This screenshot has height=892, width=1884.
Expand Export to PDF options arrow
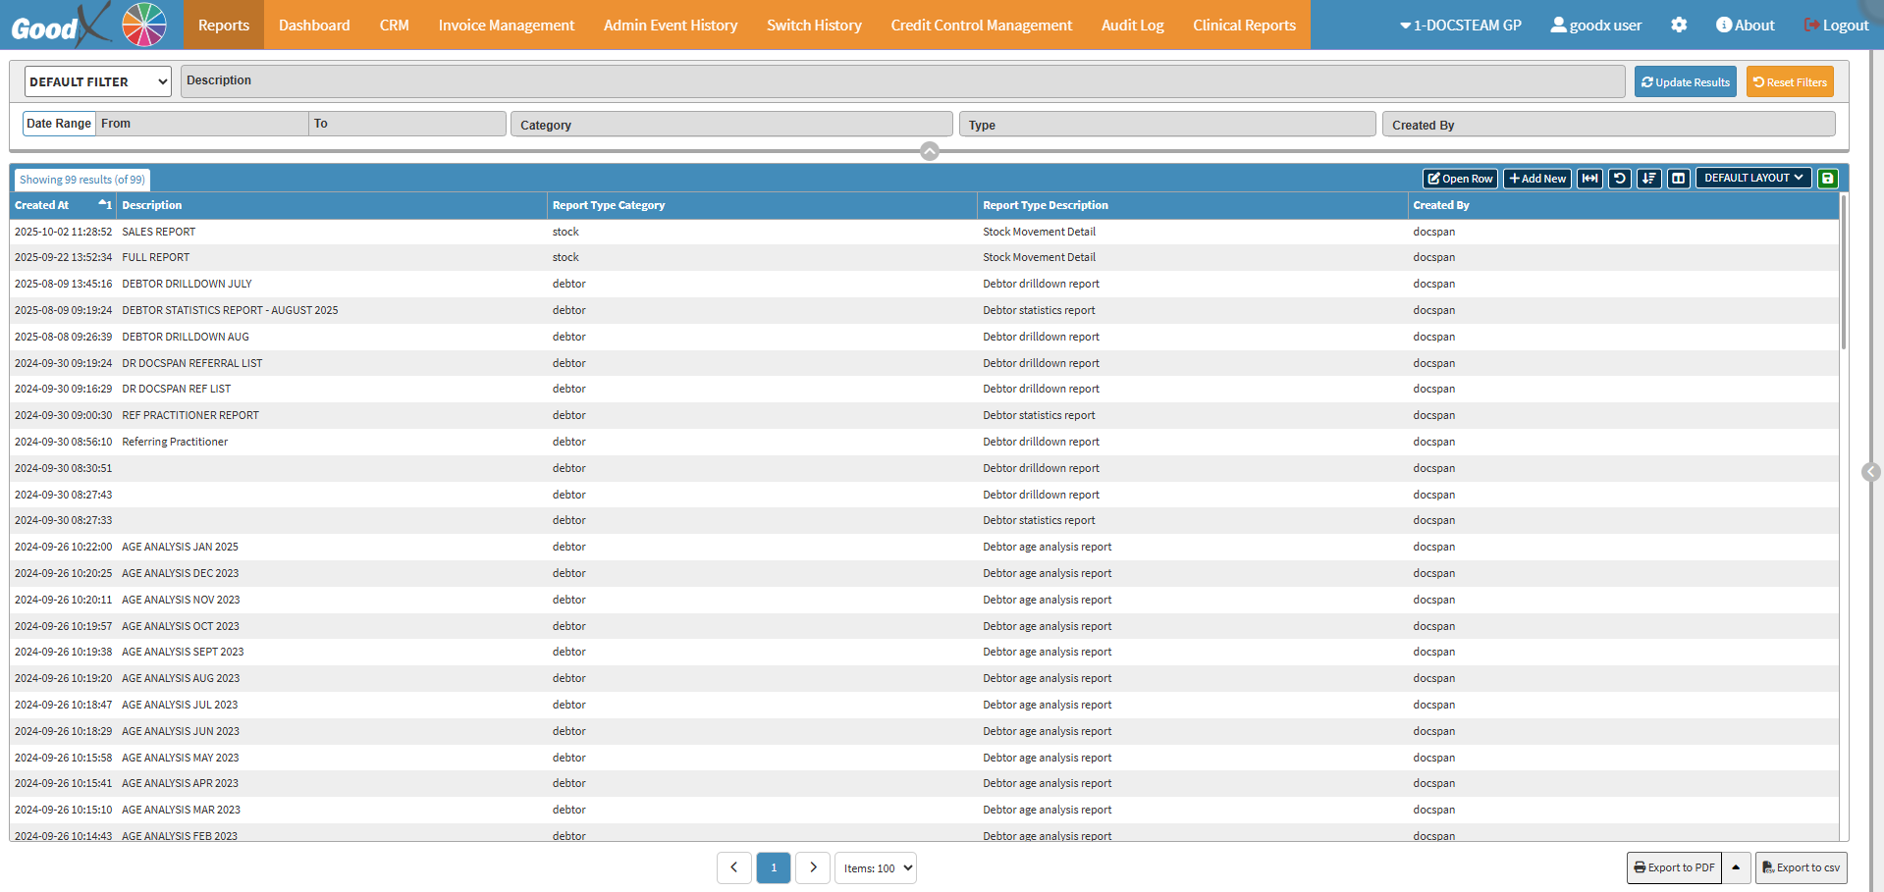coord(1736,867)
